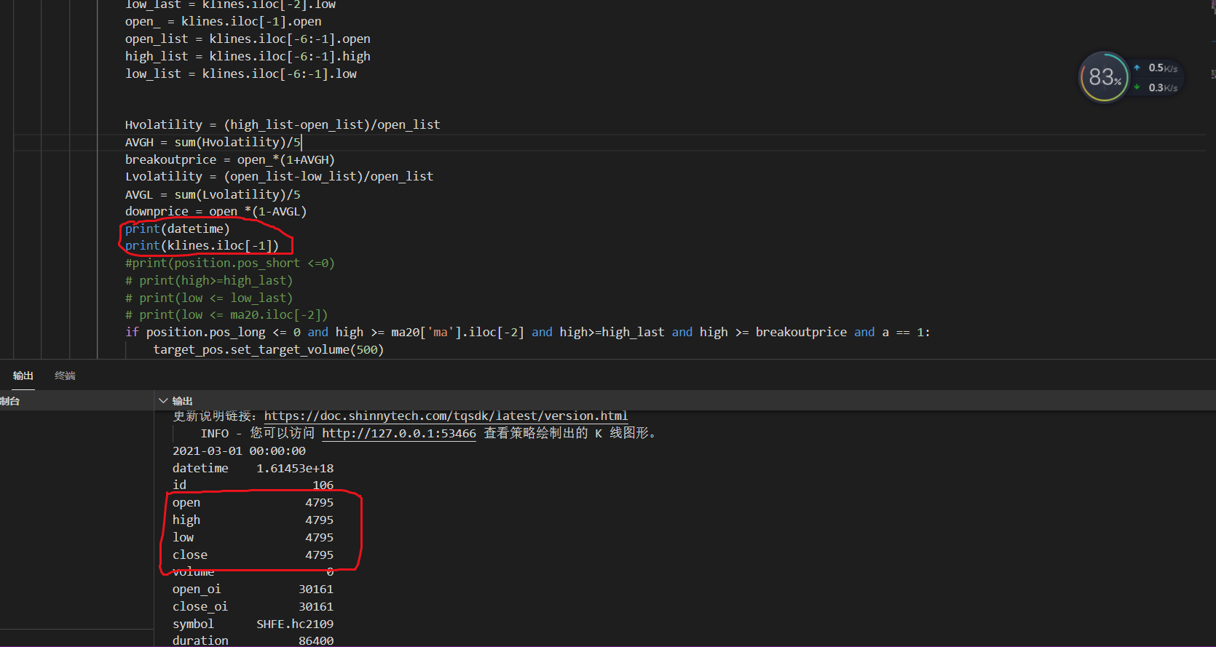Click the green download speed arrow
This screenshot has width=1216, height=647.
pos(1137,87)
